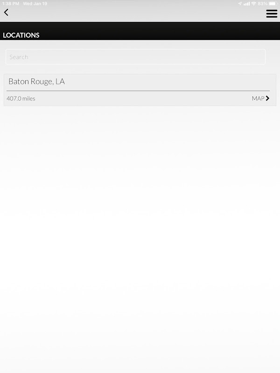Click the LOCATIONS header title
The image size is (280, 373).
click(x=21, y=35)
